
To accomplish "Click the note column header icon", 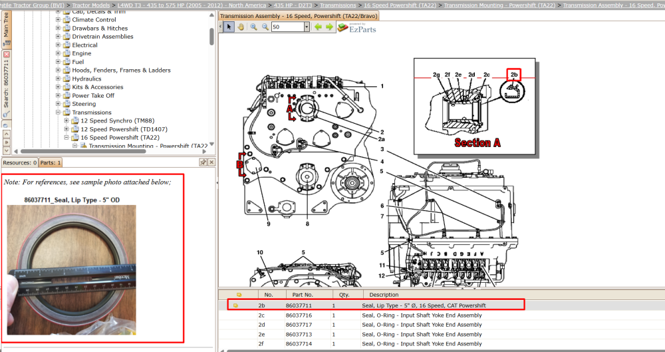I will coord(239,295).
